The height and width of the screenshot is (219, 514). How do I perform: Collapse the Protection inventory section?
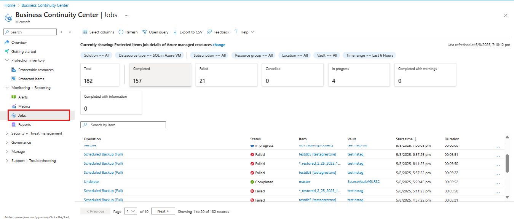coord(7,60)
